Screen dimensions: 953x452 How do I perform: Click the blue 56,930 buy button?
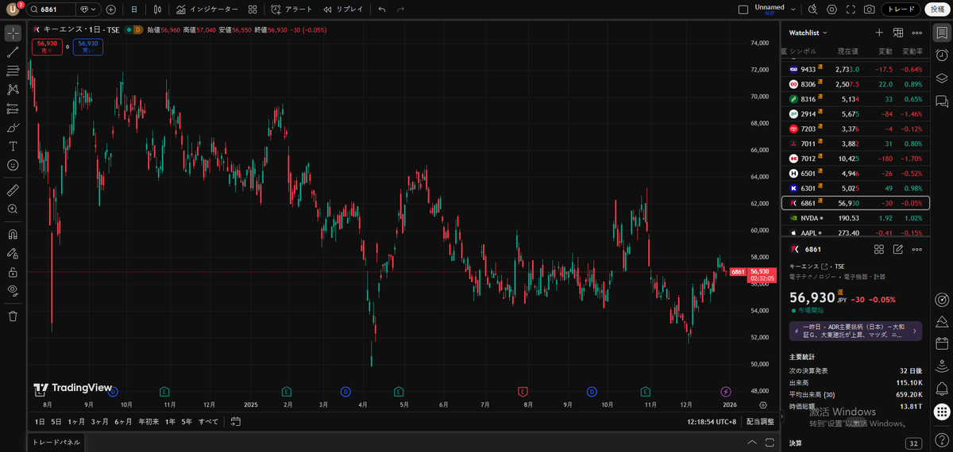coord(88,47)
